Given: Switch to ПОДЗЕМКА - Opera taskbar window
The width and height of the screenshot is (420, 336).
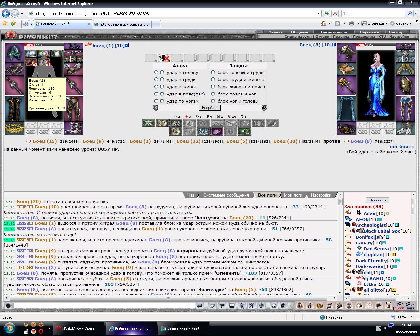Looking at the screenshot, I should (x=78, y=328).
